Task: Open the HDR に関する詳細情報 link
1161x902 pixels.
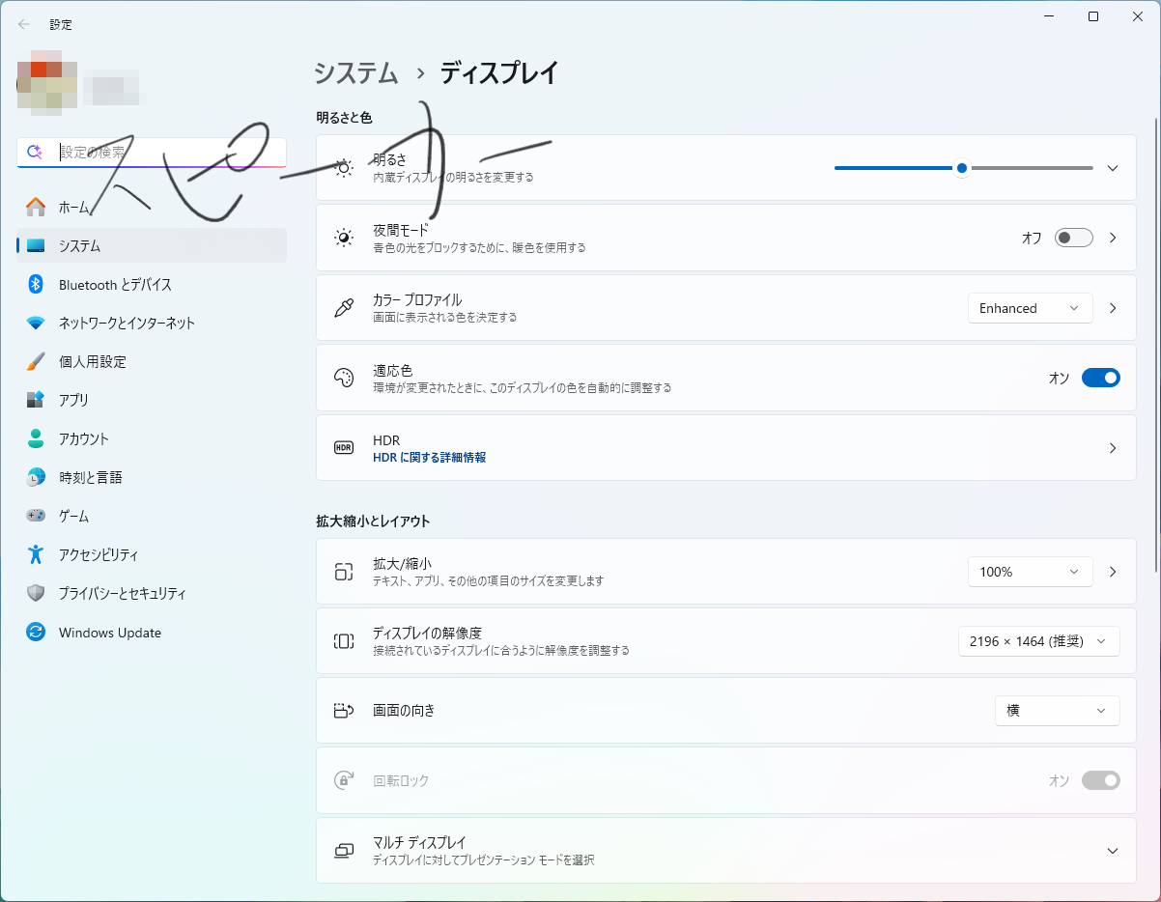Action: (431, 456)
